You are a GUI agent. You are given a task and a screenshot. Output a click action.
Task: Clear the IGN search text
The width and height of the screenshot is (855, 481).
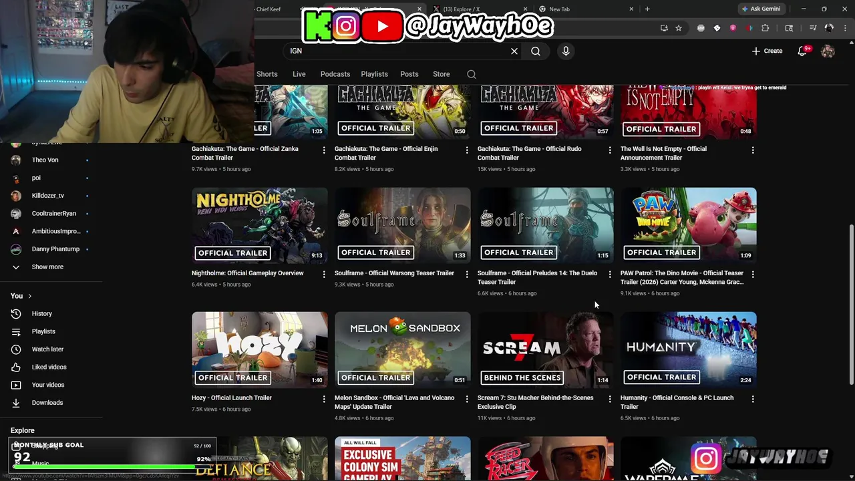pos(514,51)
